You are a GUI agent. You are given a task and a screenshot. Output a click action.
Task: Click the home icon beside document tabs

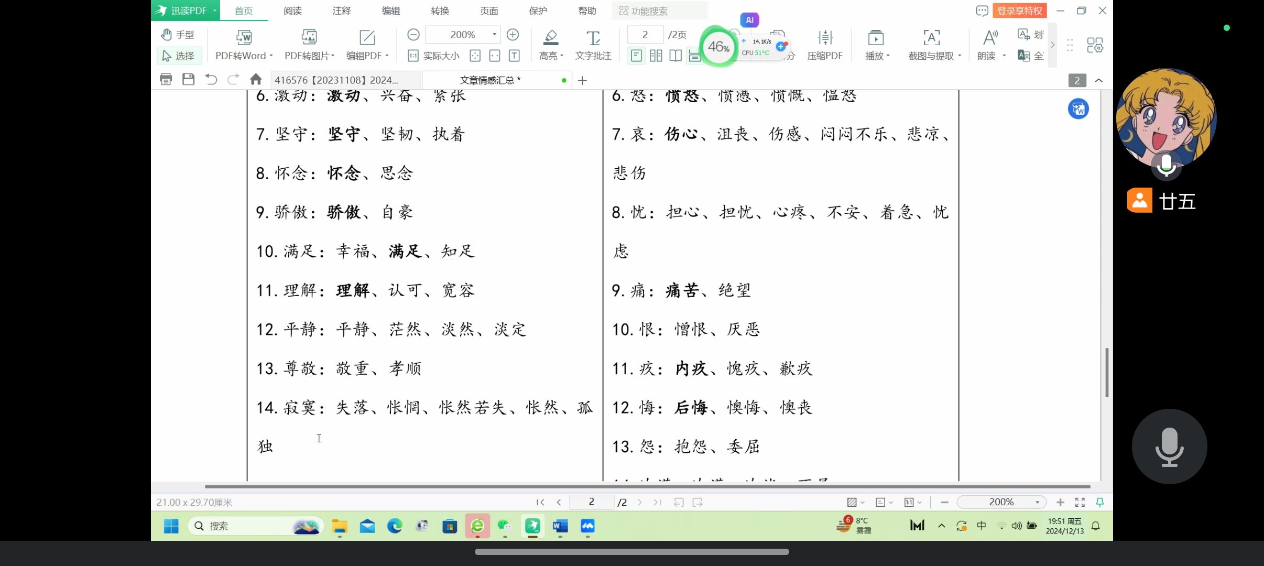[256, 80]
